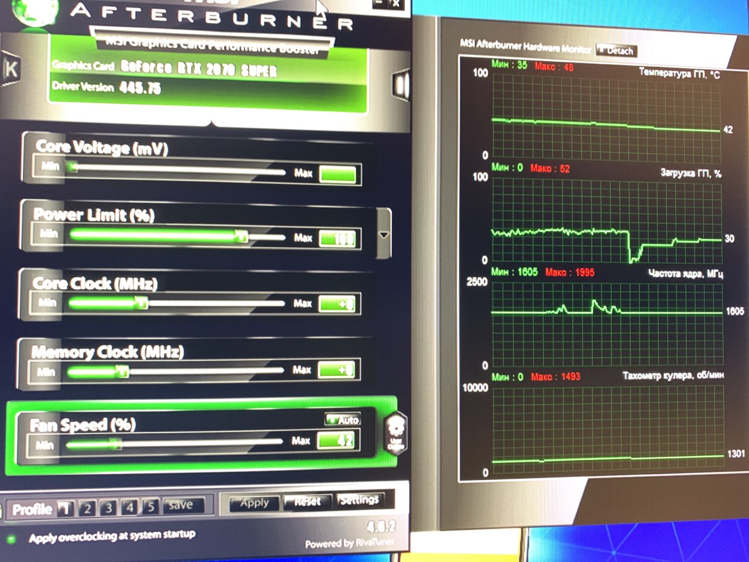Adjust the Core Clock slider handle
The image size is (749, 562).
[x=140, y=302]
